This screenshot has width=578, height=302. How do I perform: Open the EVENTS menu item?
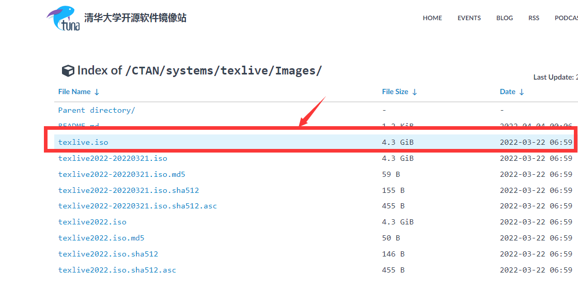469,18
